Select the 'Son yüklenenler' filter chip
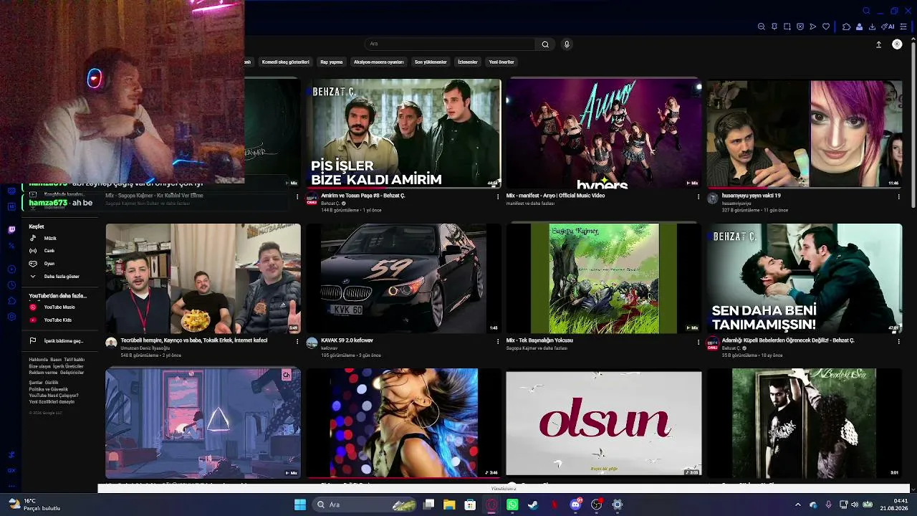The width and height of the screenshot is (917, 516). click(431, 62)
